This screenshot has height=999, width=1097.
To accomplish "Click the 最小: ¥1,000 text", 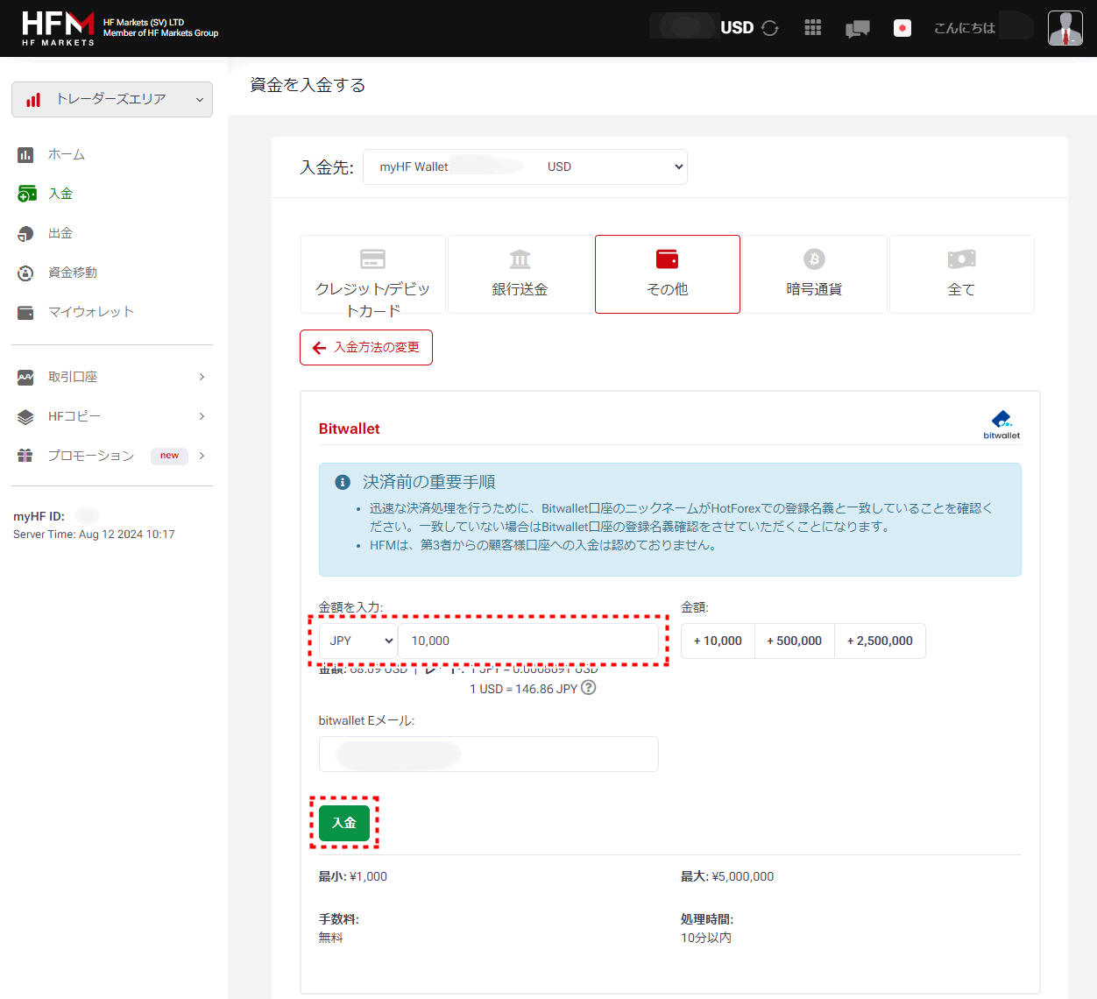I will pos(353,876).
